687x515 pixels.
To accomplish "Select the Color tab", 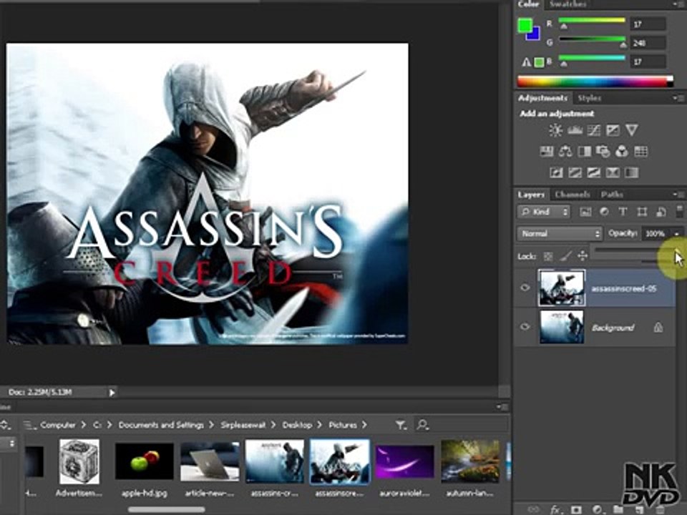I will [x=528, y=4].
